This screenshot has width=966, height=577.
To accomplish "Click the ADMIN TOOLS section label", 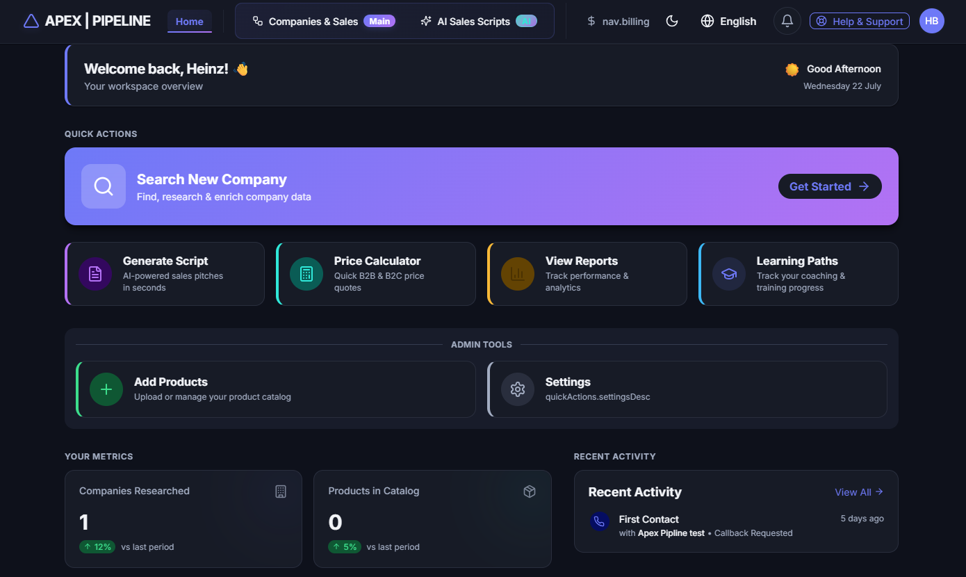I will click(482, 345).
